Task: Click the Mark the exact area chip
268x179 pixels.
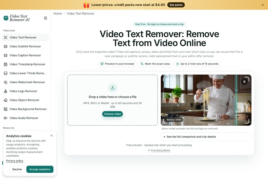Action: [x=155, y=64]
